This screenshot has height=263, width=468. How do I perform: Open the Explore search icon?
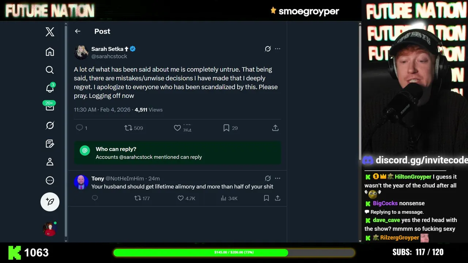tap(50, 70)
